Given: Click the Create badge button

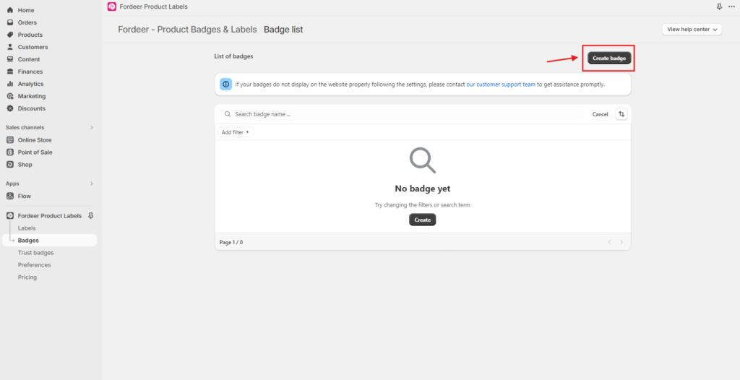Looking at the screenshot, I should point(609,58).
